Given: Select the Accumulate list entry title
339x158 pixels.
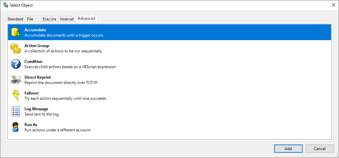Looking at the screenshot, I should point(35,30).
